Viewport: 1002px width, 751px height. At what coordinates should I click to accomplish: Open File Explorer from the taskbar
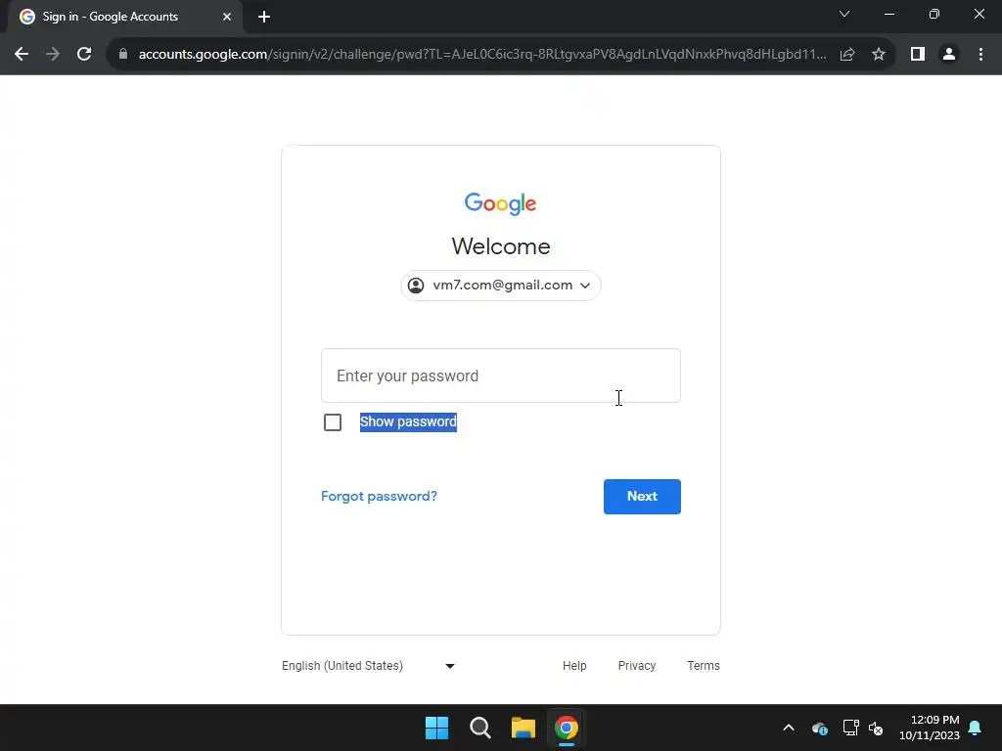[523, 728]
